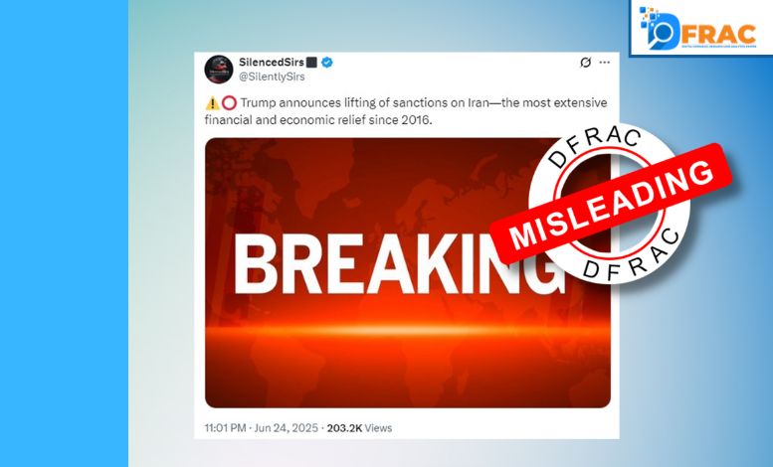Click the dark square badge beside name
Image resolution: width=773 pixels, height=467 pixels.
click(x=311, y=62)
